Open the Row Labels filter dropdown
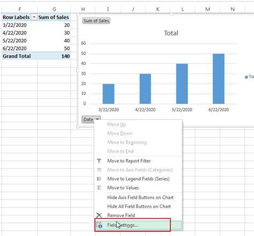Viewport: 254px width, 236px height. (34, 17)
